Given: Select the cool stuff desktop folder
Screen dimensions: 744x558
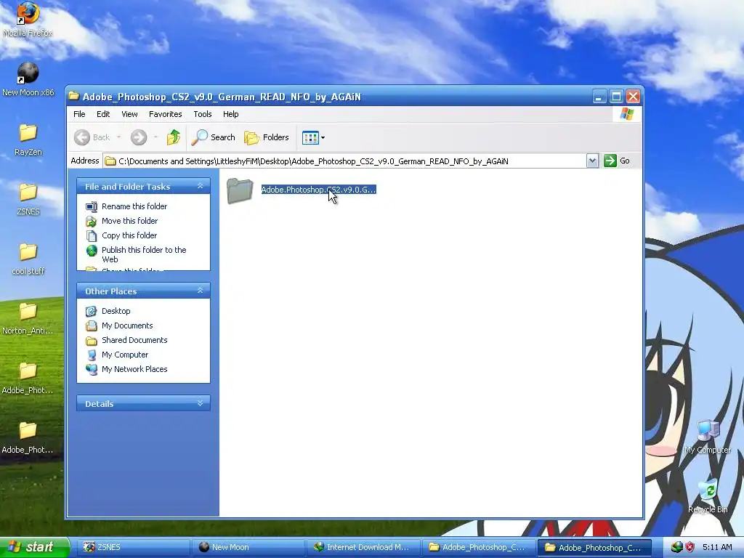Looking at the screenshot, I should pos(28,259).
